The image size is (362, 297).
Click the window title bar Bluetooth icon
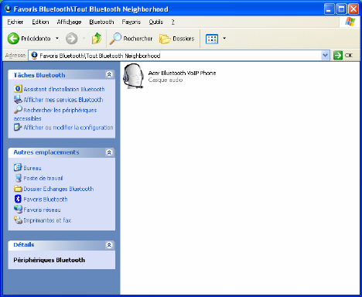pos(8,9)
